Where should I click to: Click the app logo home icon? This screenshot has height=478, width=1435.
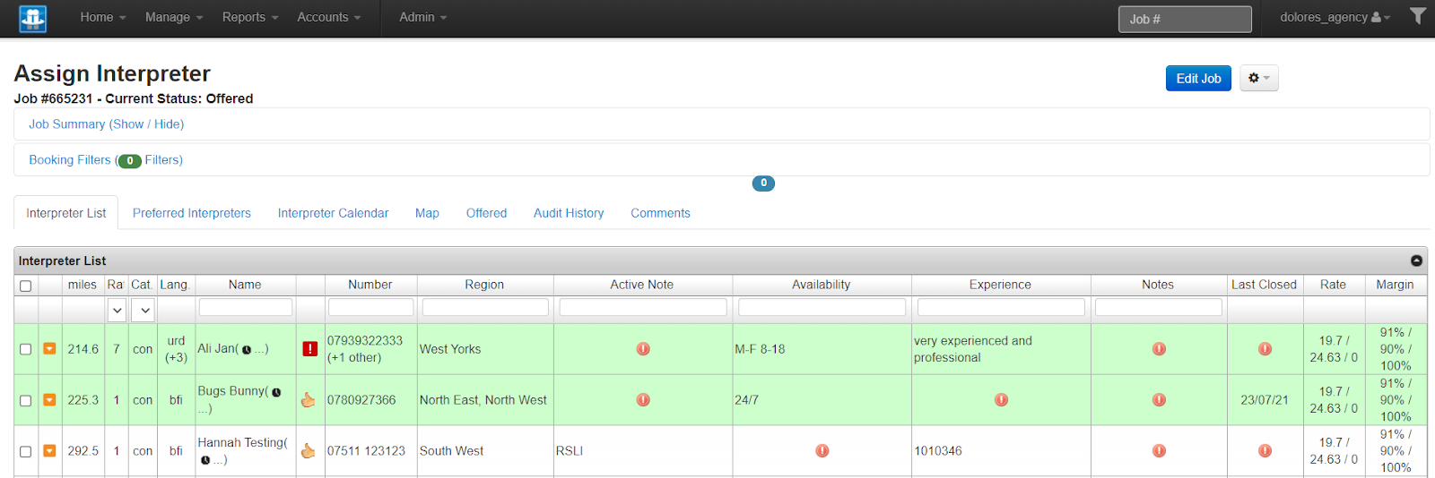tap(32, 18)
